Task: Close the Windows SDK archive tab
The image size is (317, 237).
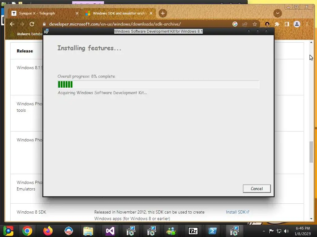Action: coord(151,13)
